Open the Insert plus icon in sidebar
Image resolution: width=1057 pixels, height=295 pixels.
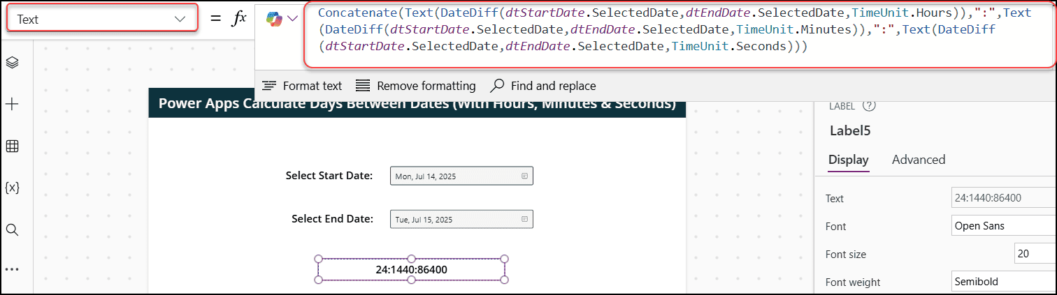click(12, 104)
